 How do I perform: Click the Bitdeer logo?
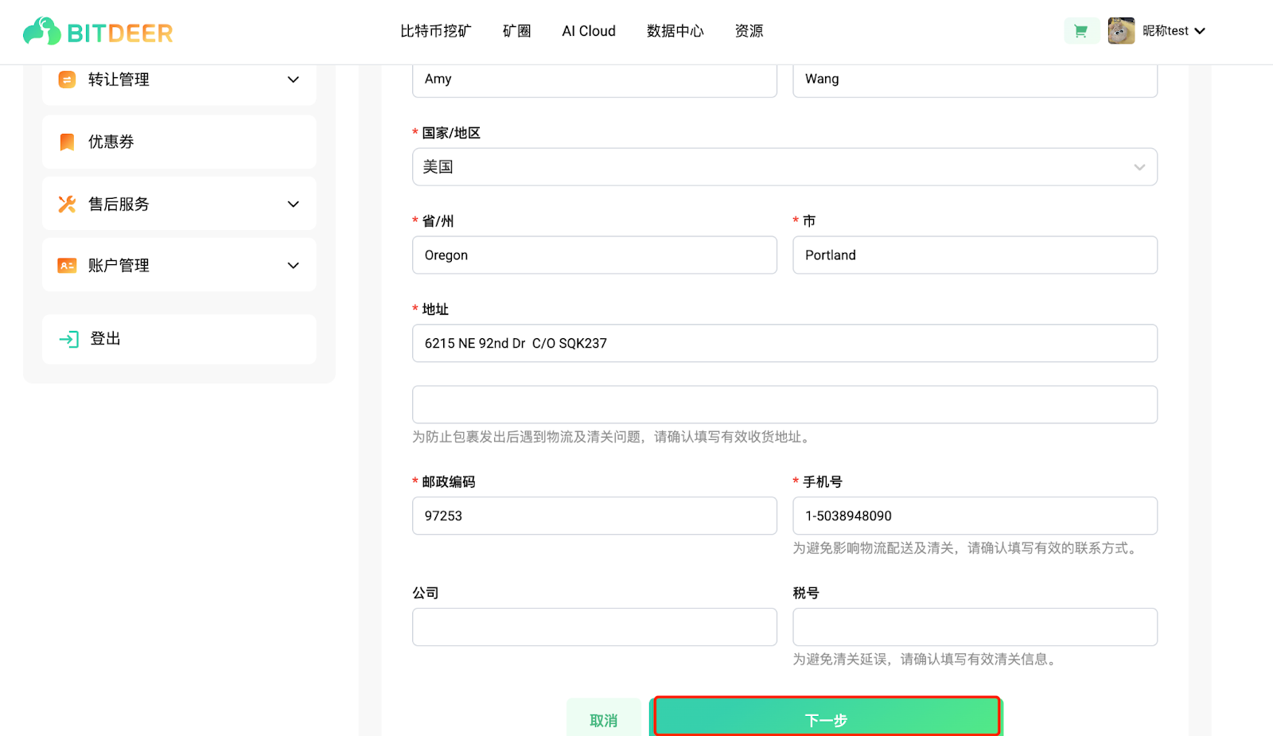pyautogui.click(x=98, y=32)
